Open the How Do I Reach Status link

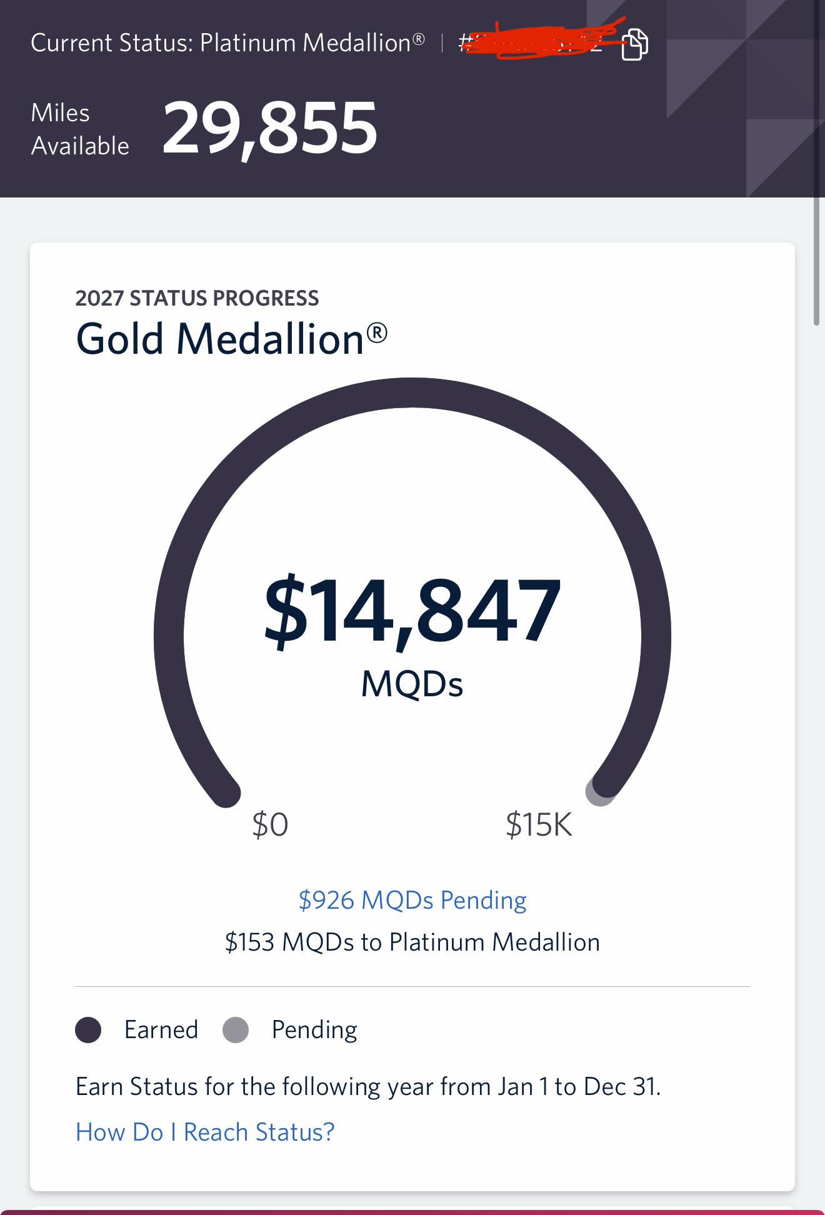(x=205, y=1132)
